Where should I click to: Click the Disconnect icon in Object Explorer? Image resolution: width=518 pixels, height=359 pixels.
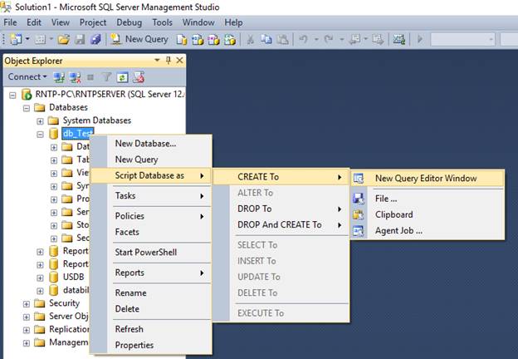point(75,77)
